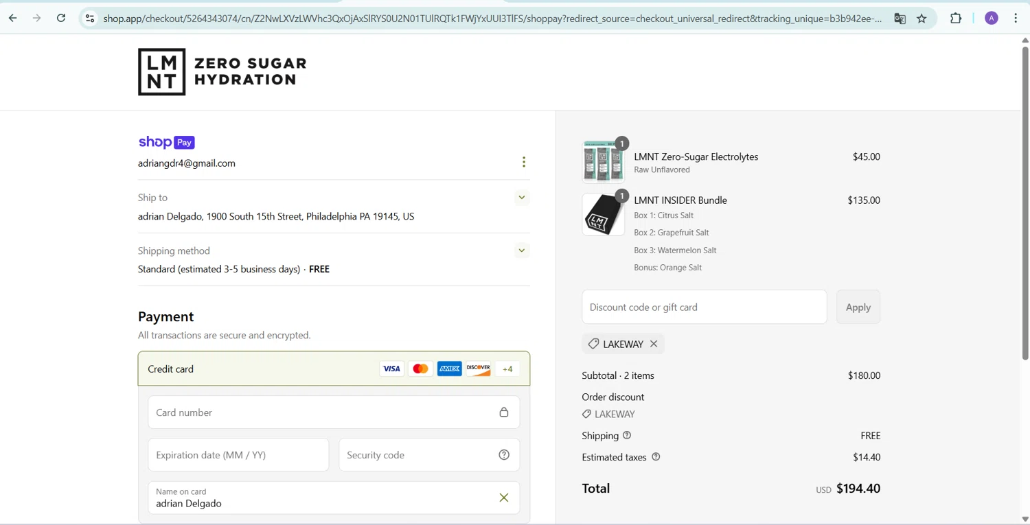Click the Philadelphia shipping address text
1030x525 pixels.
pos(276,216)
